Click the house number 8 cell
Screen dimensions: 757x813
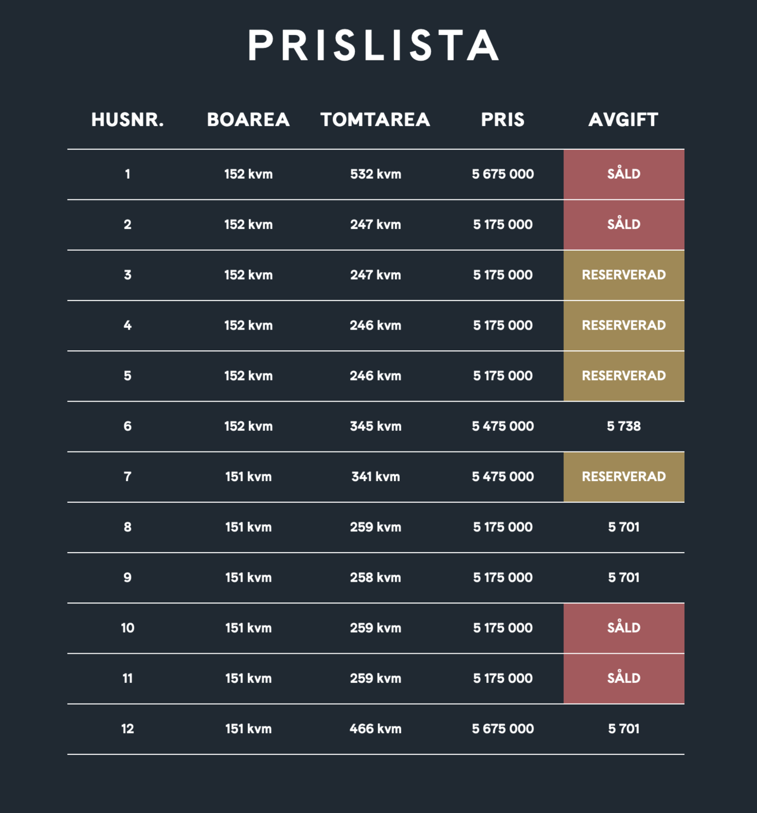(128, 527)
